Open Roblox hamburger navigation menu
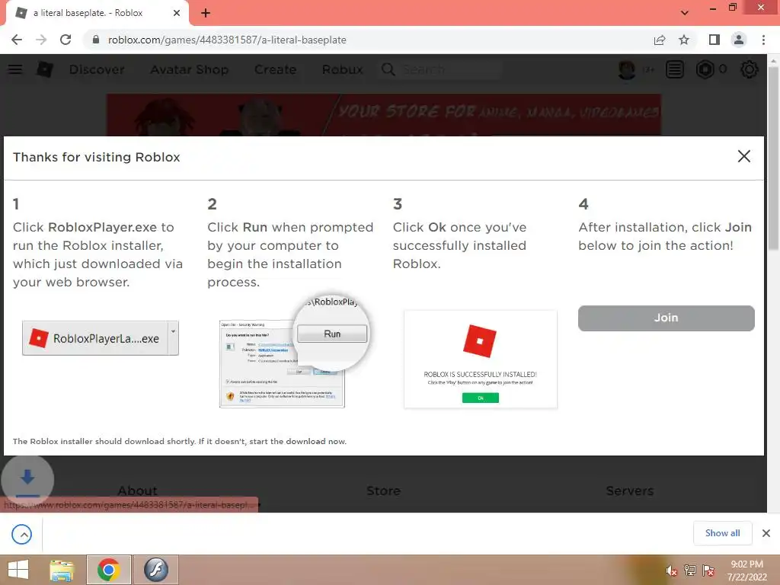Viewport: 780px width, 585px height. pyautogui.click(x=15, y=69)
